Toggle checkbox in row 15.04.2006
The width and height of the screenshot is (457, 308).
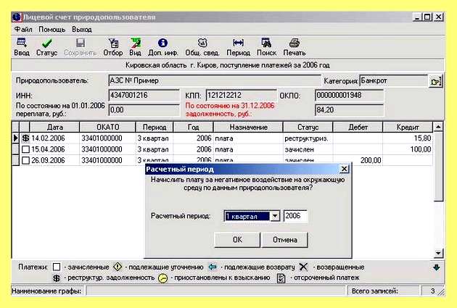point(25,149)
